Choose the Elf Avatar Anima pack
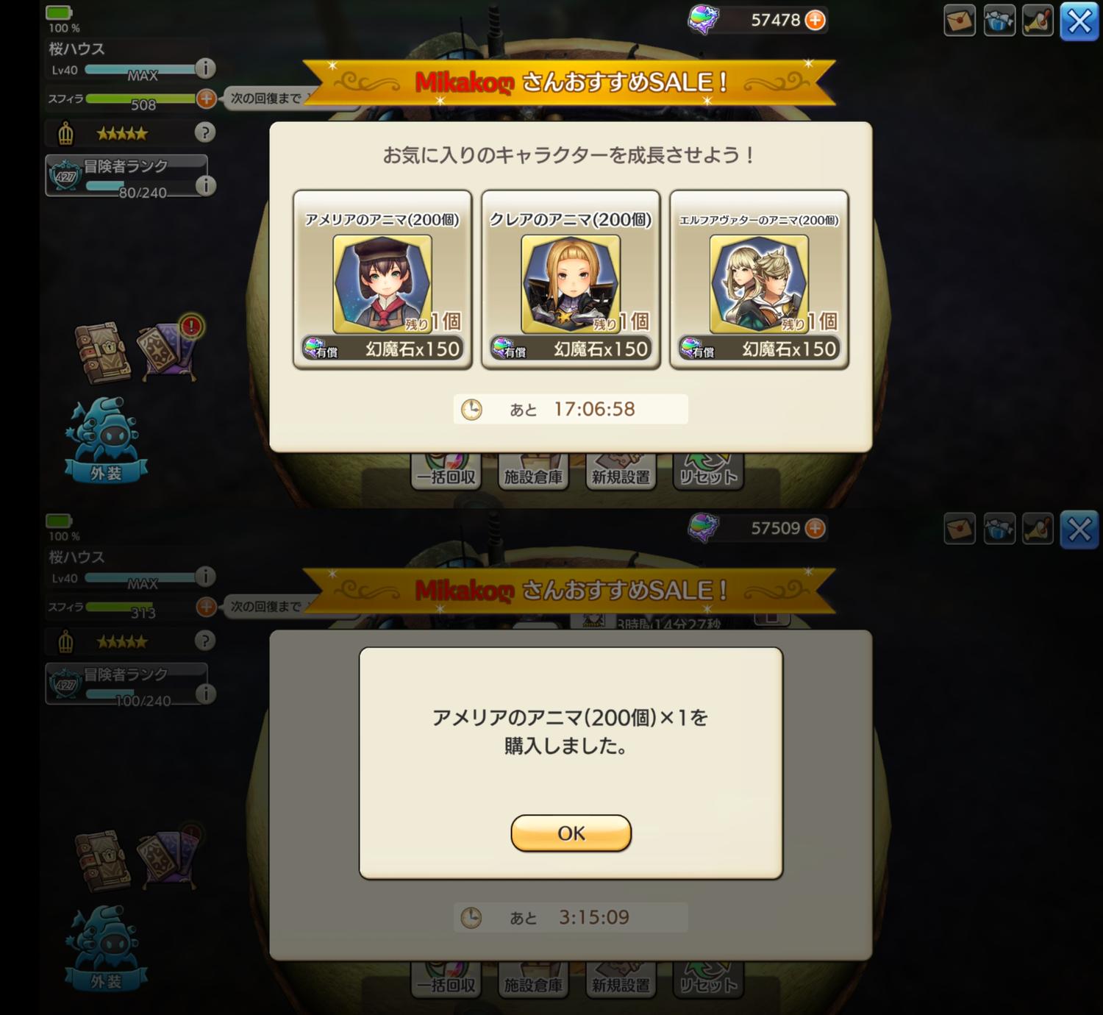The height and width of the screenshot is (1015, 1103). [x=759, y=279]
